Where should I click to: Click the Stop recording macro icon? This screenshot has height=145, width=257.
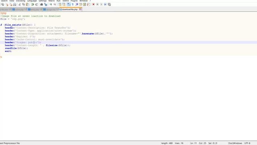tap(97, 4)
